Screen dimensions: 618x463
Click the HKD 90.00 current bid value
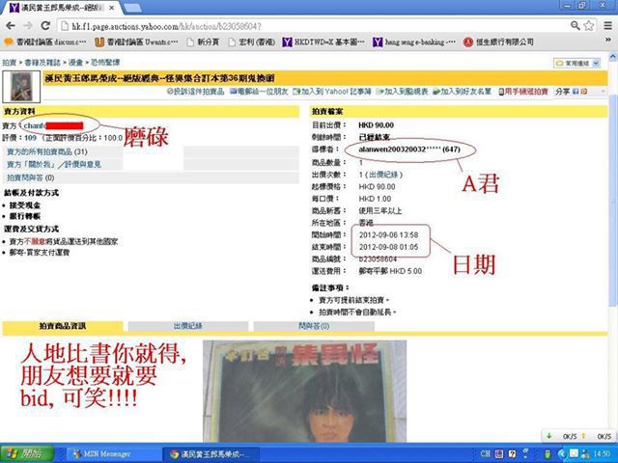376,125
